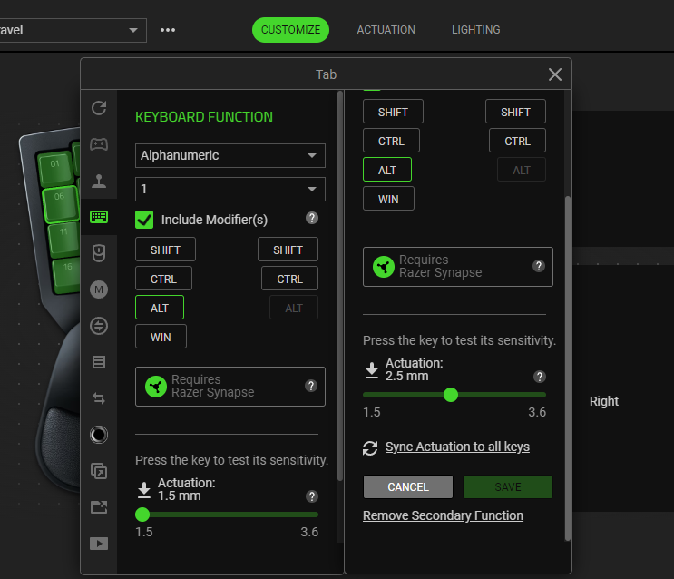
Task: Toggle left CTRL modifier in secondary function panel
Action: click(392, 141)
